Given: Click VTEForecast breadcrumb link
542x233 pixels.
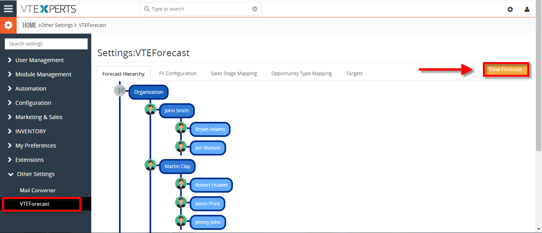Looking at the screenshot, I should (x=92, y=25).
